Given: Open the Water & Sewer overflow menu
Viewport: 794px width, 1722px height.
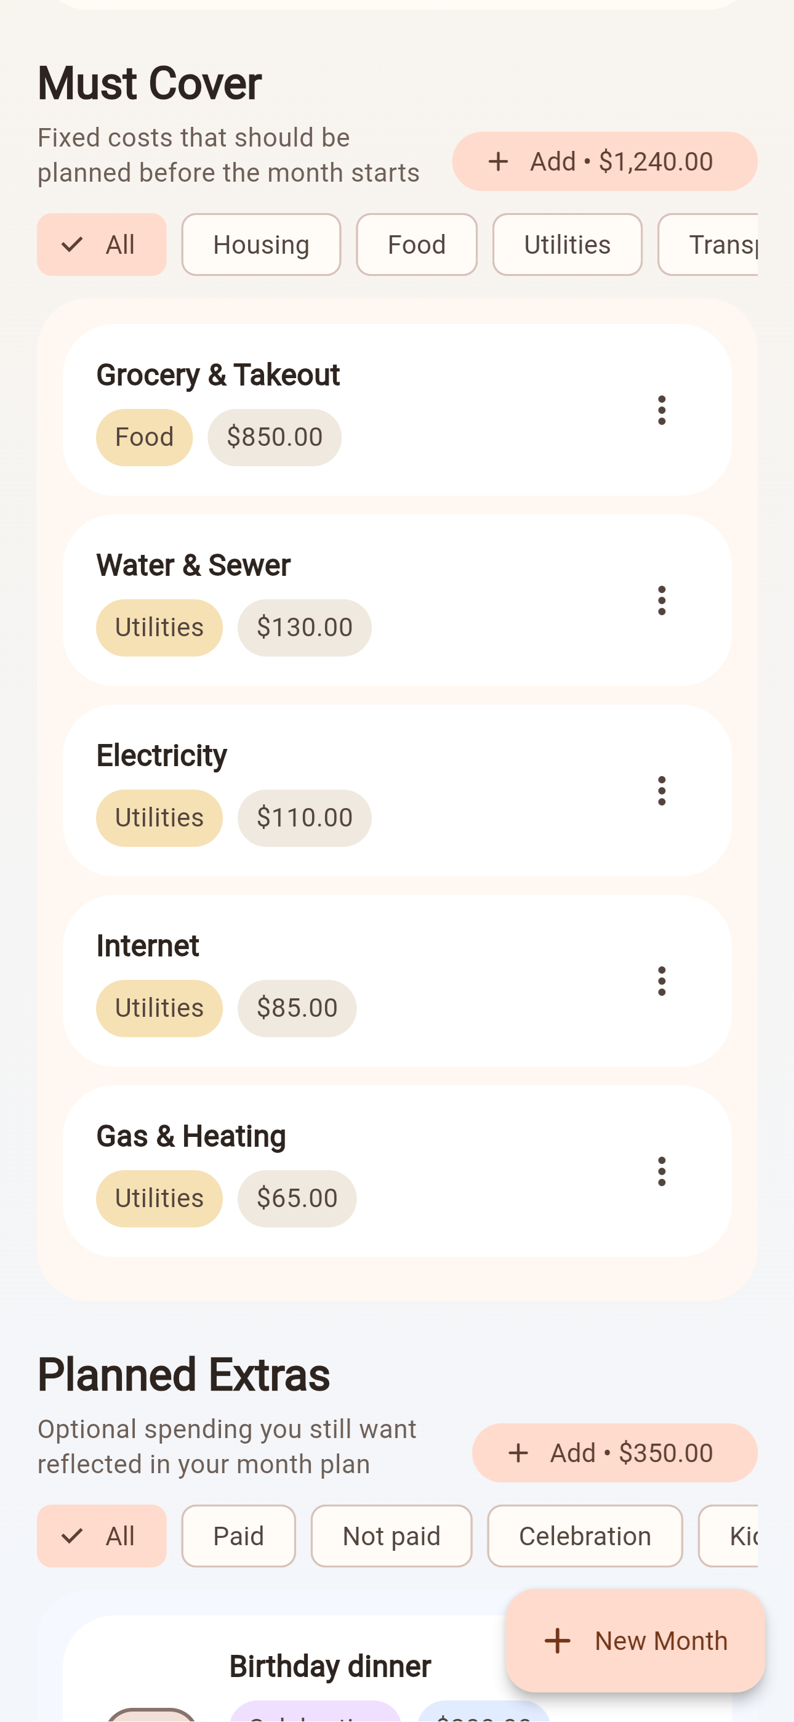Looking at the screenshot, I should (661, 600).
